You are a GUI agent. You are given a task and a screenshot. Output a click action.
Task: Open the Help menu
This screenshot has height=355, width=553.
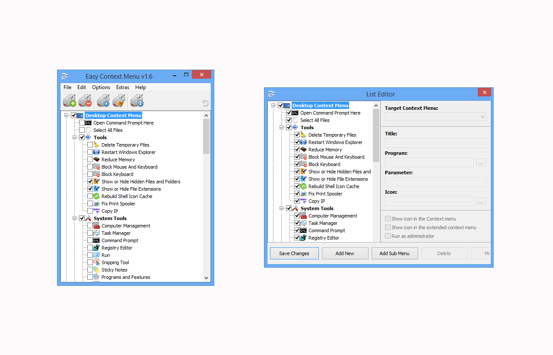tap(140, 87)
